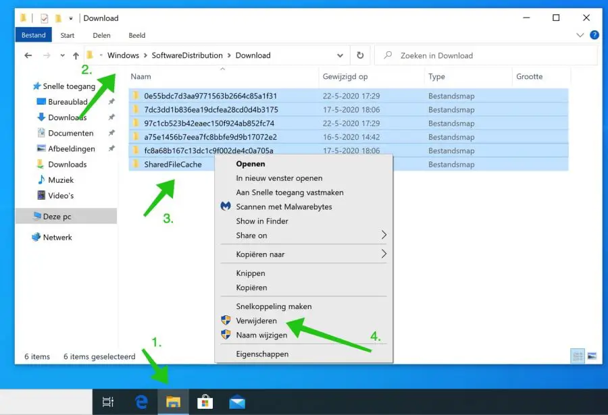The width and height of the screenshot is (608, 415).
Task: Open the Customize Quick Access Toolbar dropdown
Action: coord(70,18)
